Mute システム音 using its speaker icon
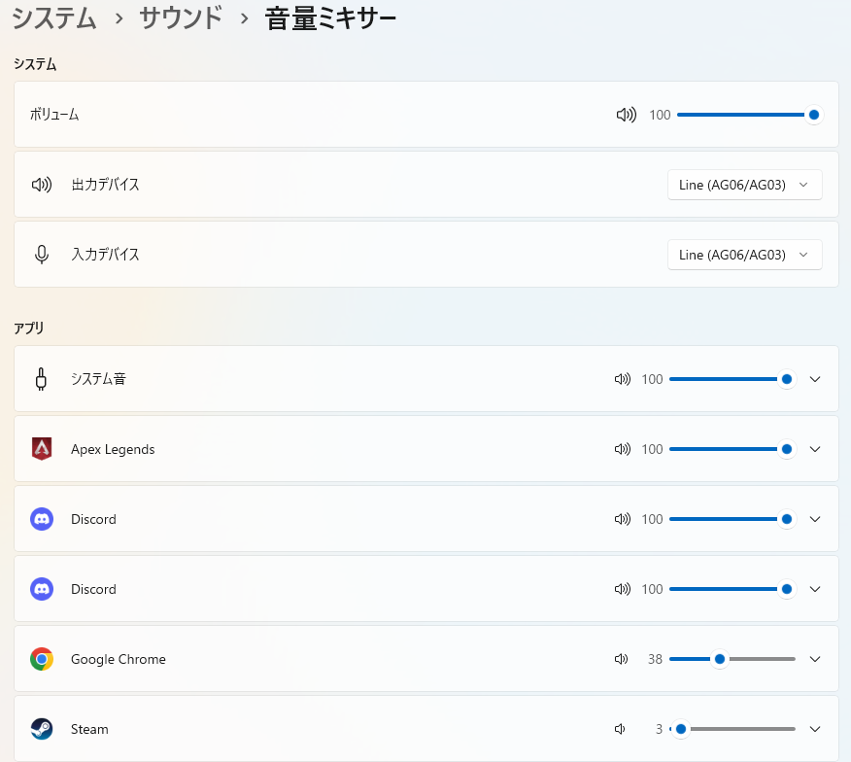This screenshot has height=762, width=851. tap(623, 379)
